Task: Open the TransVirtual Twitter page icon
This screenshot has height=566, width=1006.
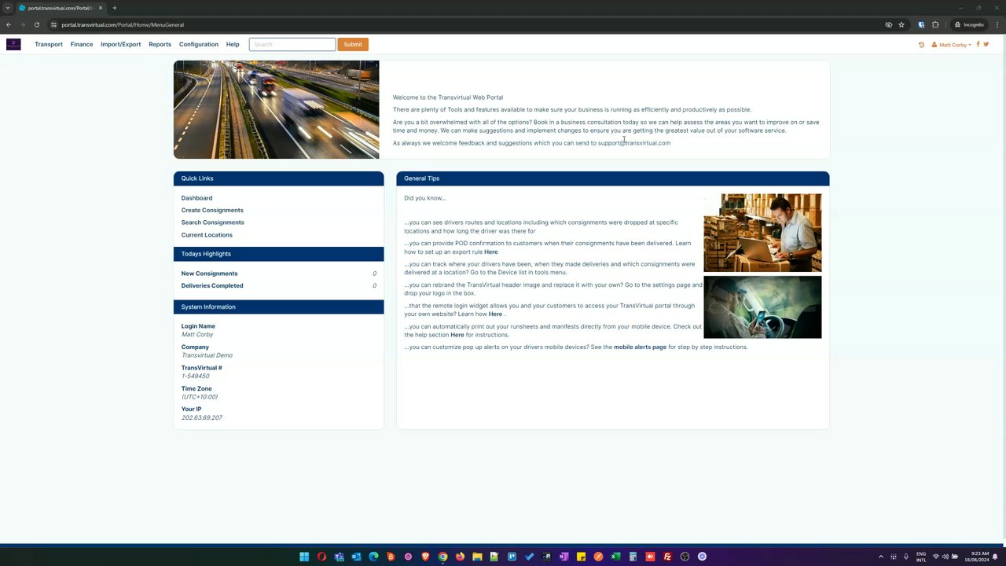Action: [x=986, y=45]
